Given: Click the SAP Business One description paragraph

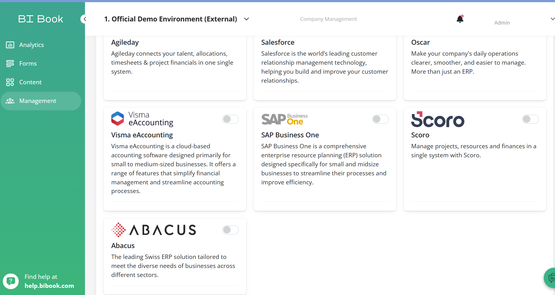Looking at the screenshot, I should tap(324, 164).
